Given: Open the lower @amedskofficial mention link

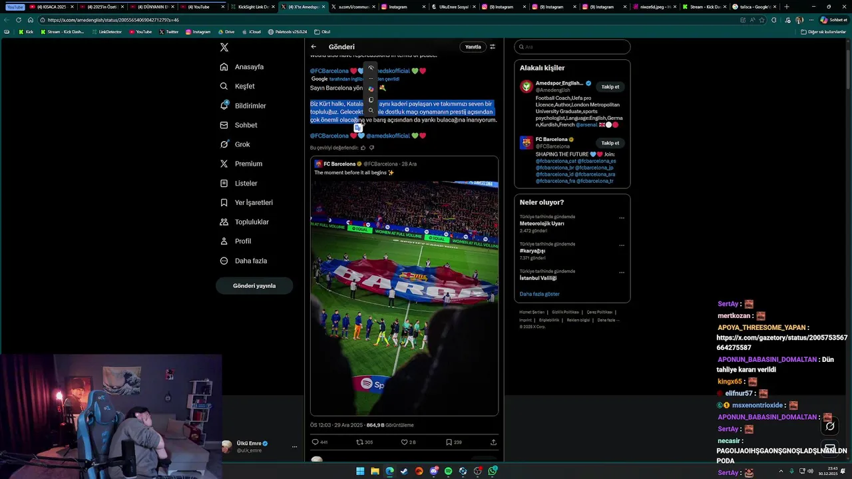Looking at the screenshot, I should point(388,136).
